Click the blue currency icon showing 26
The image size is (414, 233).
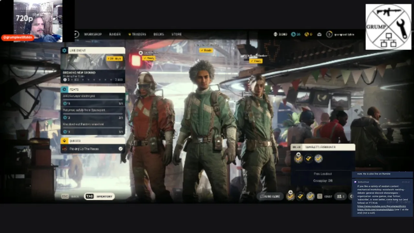[x=293, y=34]
